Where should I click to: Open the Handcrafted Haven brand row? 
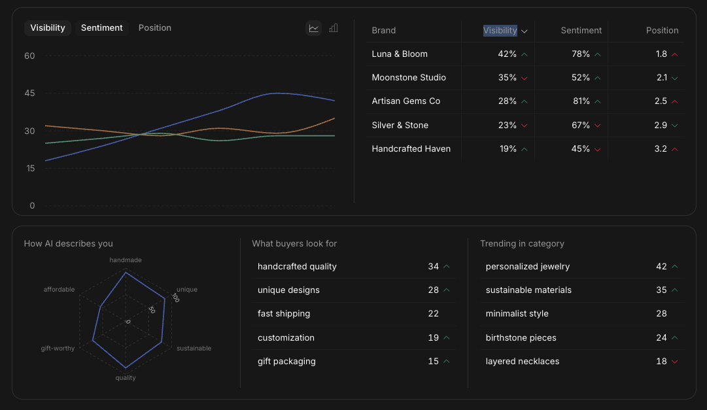[x=411, y=149]
